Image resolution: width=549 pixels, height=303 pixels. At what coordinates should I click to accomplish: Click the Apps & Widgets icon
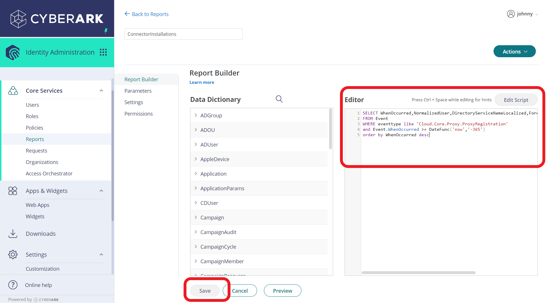pyautogui.click(x=13, y=191)
